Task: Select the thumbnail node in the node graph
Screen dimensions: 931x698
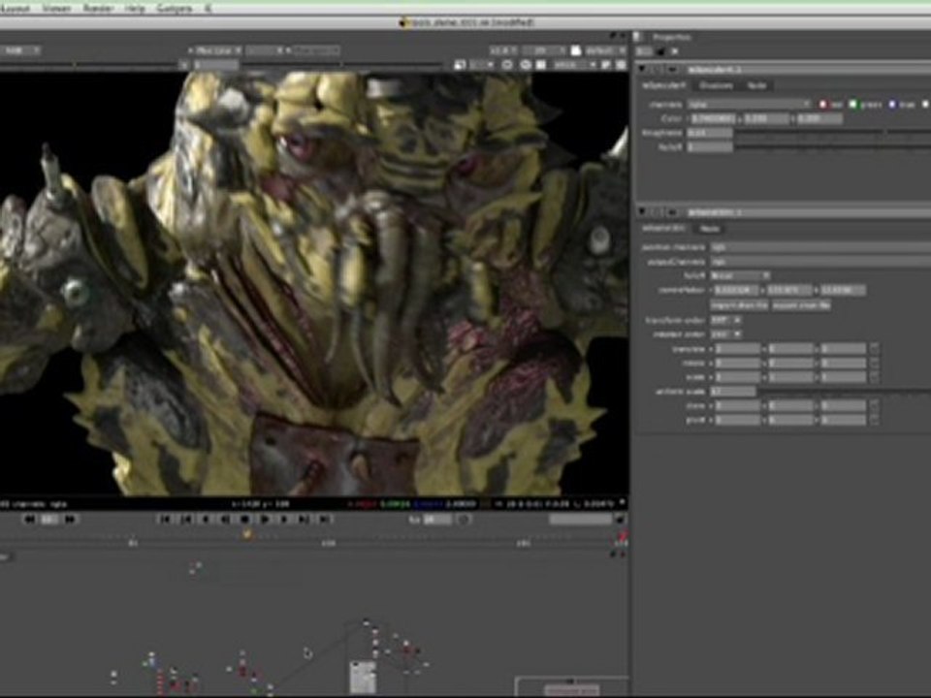Action: pyautogui.click(x=363, y=677)
